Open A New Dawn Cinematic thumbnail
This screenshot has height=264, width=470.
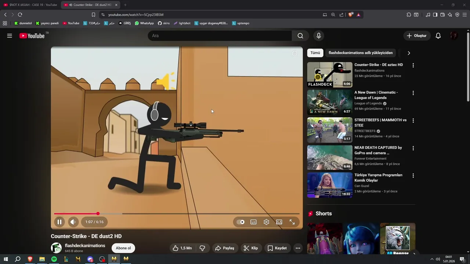coord(330,102)
